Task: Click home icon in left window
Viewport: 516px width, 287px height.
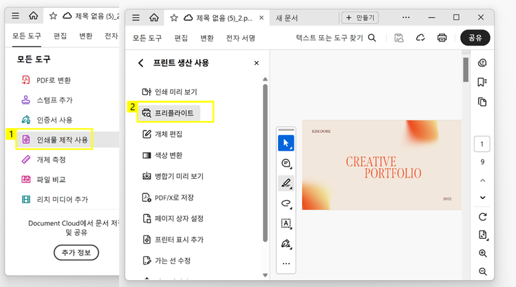Action: [x=33, y=15]
